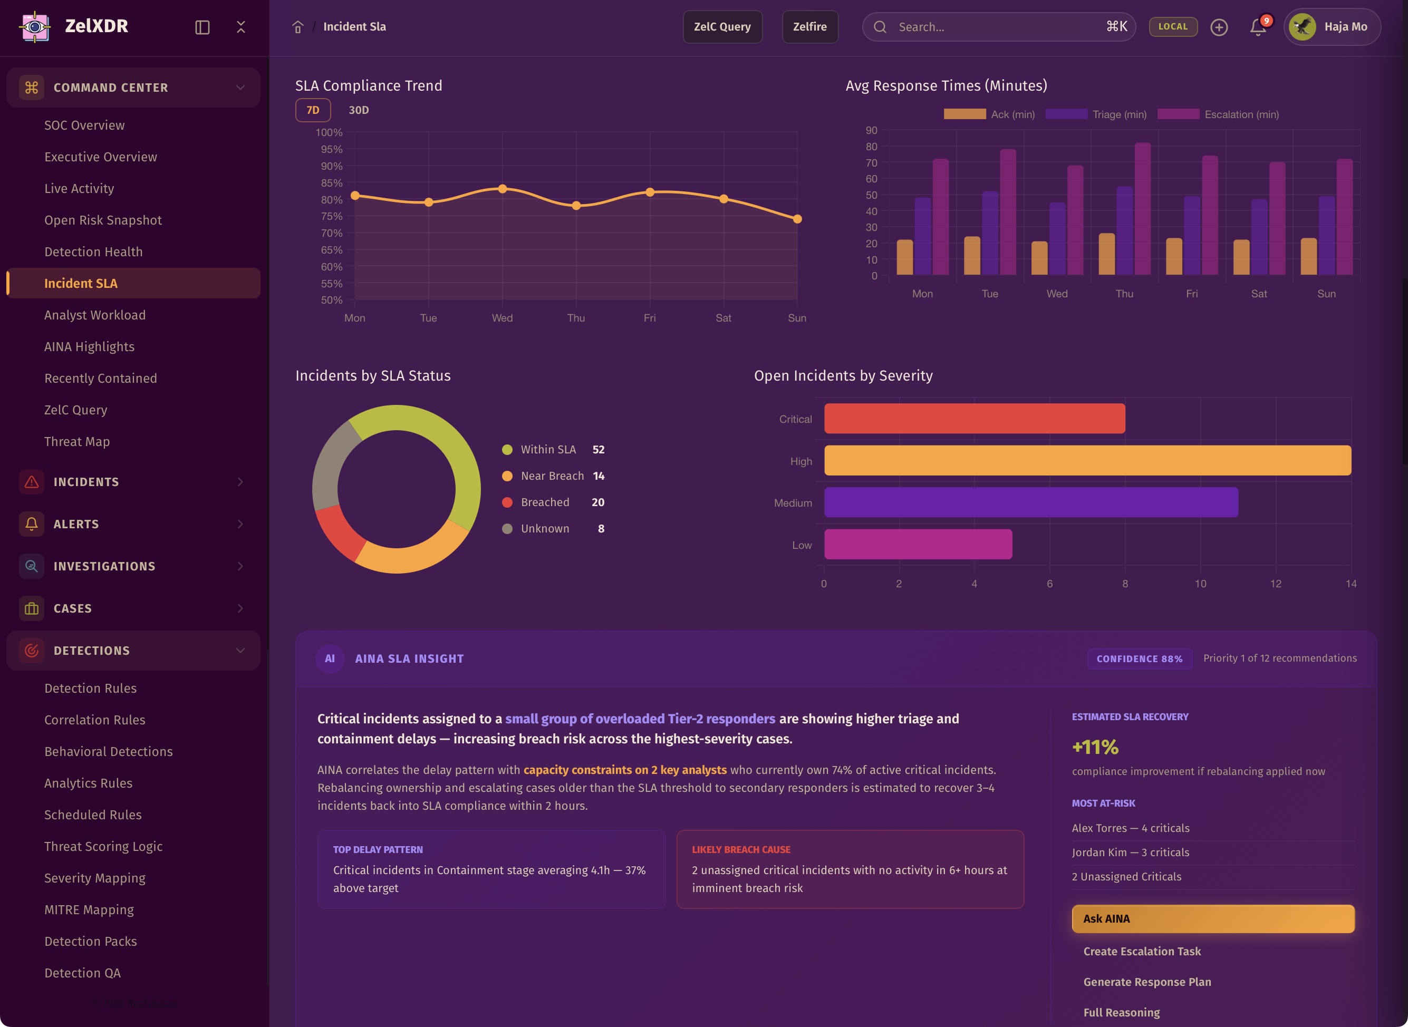The width and height of the screenshot is (1408, 1027).
Task: Click the Ask AINA button
Action: click(x=1212, y=919)
